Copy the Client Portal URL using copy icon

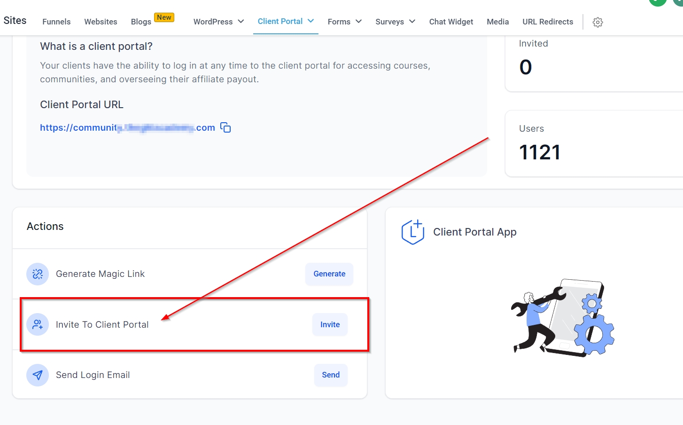pyautogui.click(x=225, y=128)
